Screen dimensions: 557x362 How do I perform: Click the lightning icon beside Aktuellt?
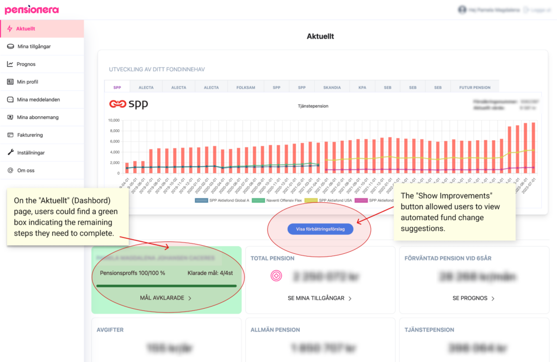coord(10,29)
